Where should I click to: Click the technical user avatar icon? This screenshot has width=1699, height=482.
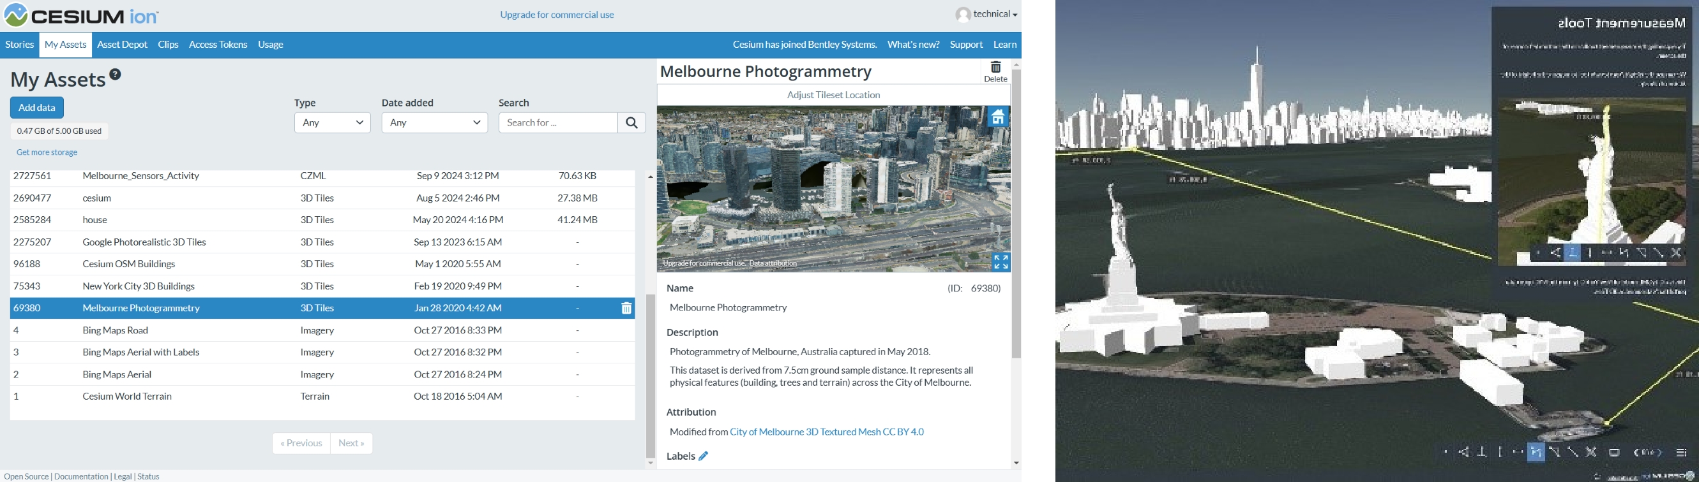[x=963, y=15]
